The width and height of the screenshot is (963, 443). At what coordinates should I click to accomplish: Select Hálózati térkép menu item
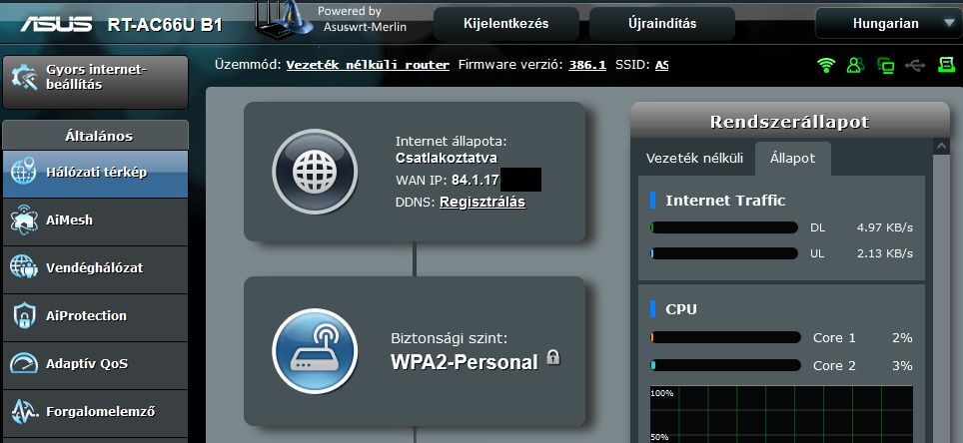click(95, 175)
